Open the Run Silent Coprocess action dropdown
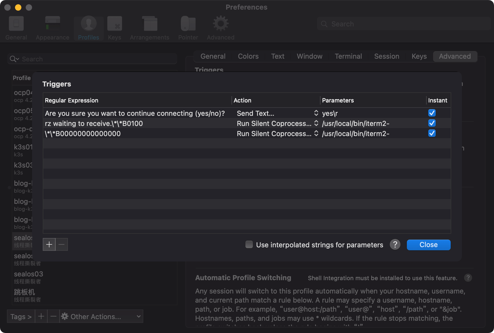The width and height of the screenshot is (494, 333). 316,123
